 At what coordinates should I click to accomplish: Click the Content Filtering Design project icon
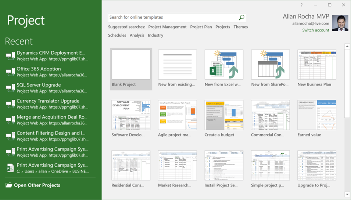click(x=10, y=136)
